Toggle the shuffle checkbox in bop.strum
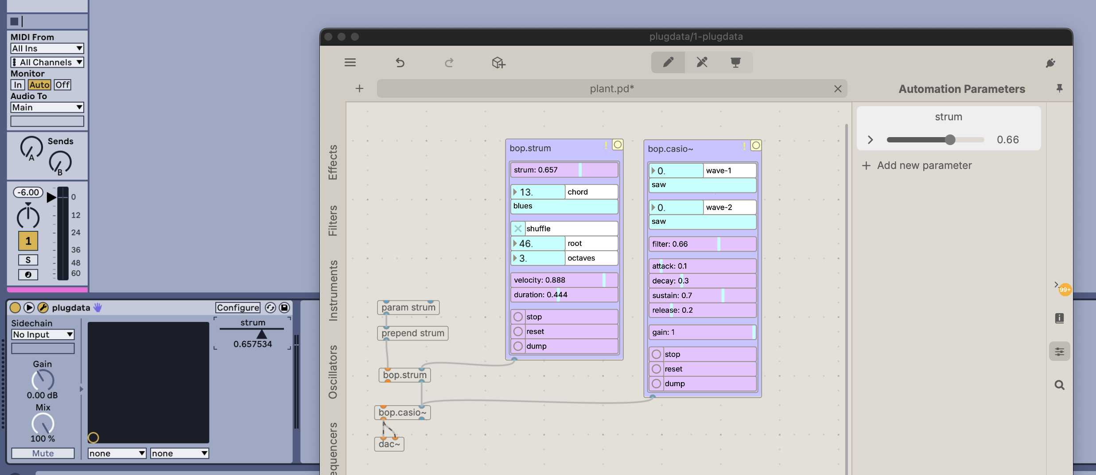 coord(517,229)
